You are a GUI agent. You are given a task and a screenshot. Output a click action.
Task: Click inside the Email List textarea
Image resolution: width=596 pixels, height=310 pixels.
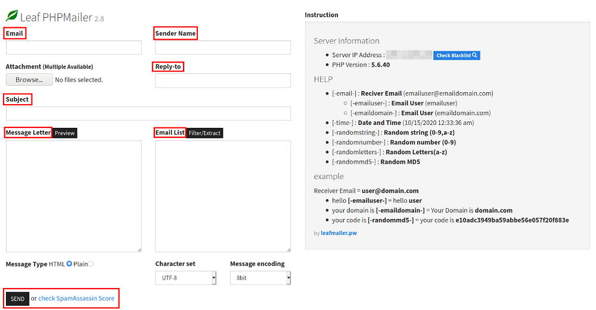[x=223, y=196]
